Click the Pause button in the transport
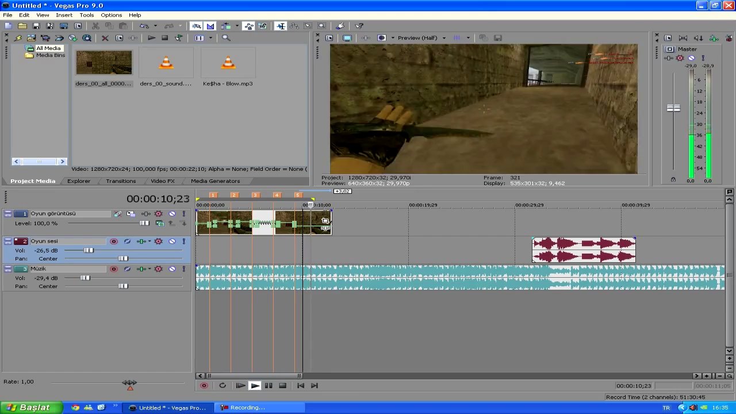Viewport: 736px width, 414px height. click(269, 386)
